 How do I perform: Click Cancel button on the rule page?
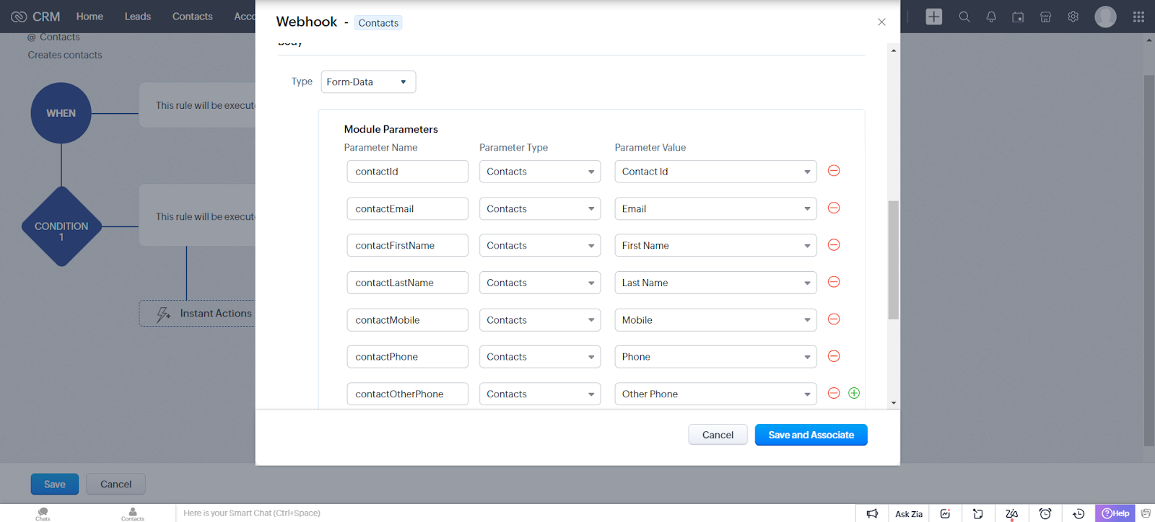(x=115, y=485)
